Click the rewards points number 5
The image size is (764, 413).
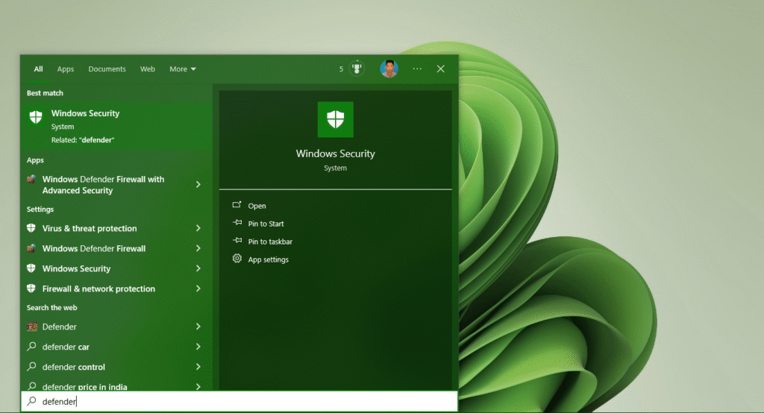coord(341,69)
